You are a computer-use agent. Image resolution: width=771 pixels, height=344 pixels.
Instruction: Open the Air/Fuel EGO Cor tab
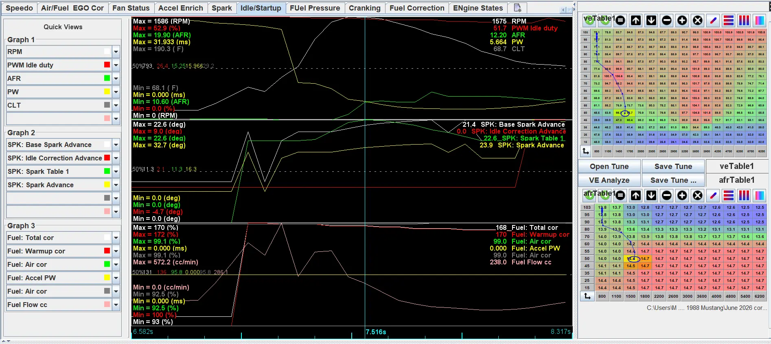pyautogui.click(x=72, y=8)
